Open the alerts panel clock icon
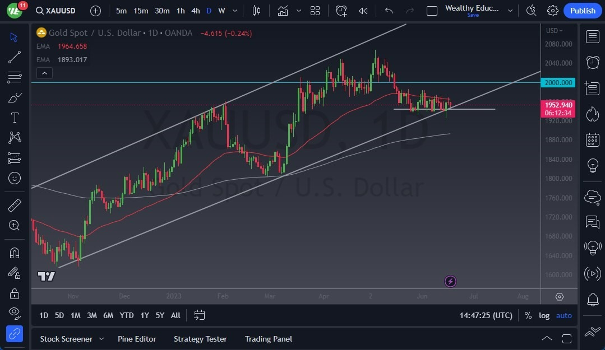 592,63
